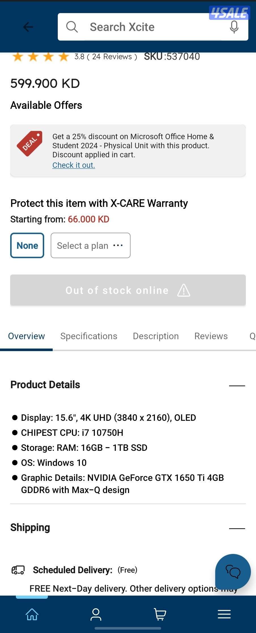Open the shopping cart
The image size is (256, 633).
tap(160, 614)
